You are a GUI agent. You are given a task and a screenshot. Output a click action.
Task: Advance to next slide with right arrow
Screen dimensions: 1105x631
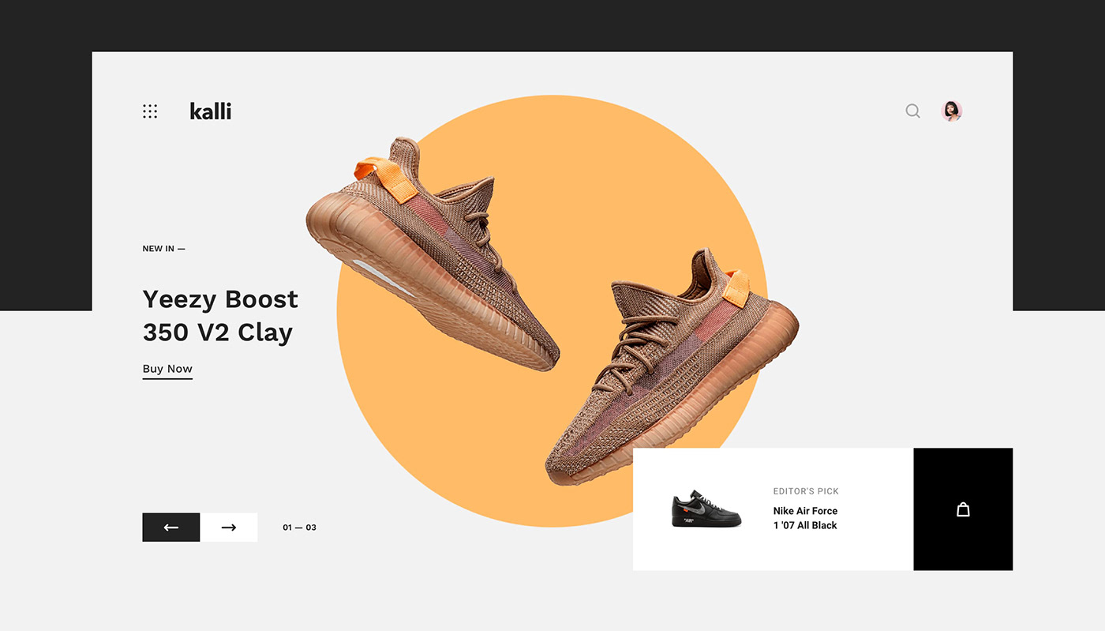tap(229, 528)
